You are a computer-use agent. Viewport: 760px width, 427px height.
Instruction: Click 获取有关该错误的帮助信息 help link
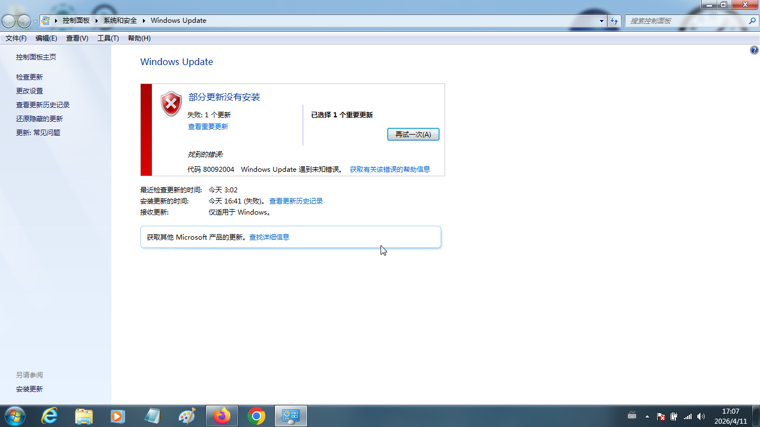click(x=389, y=170)
